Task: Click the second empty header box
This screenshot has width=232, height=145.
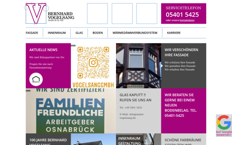Action: [122, 14]
